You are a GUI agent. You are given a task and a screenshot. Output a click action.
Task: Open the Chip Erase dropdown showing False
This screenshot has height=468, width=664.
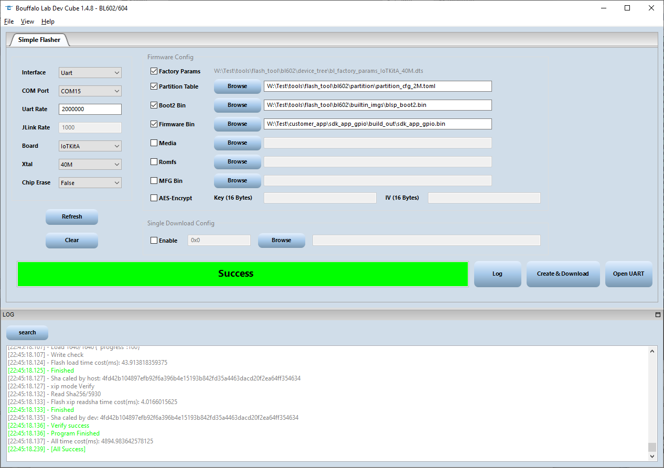pyautogui.click(x=90, y=183)
